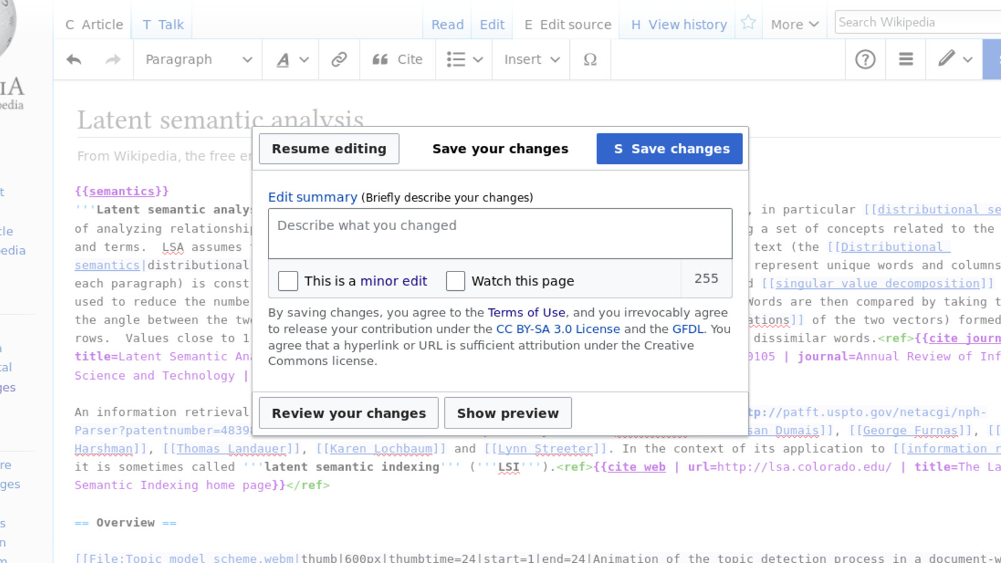Enable the 'Watch this page' checkbox

click(455, 281)
